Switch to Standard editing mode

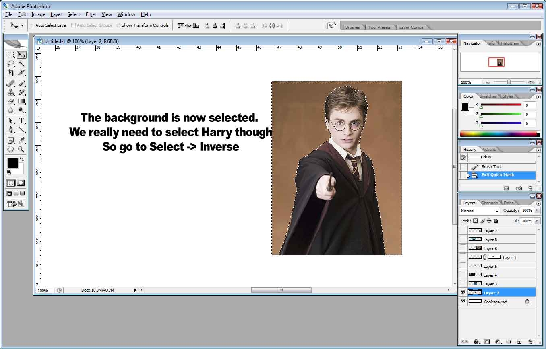coord(11,183)
